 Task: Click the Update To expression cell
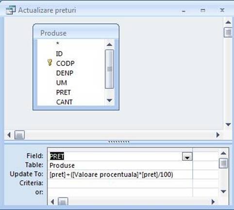[120, 175]
